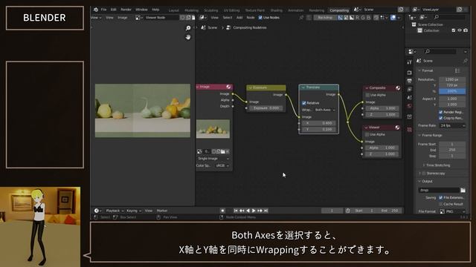Screen dimensions: 476x267
Task: Collapse the Exposure node with its arrow
Action: click(x=251, y=88)
